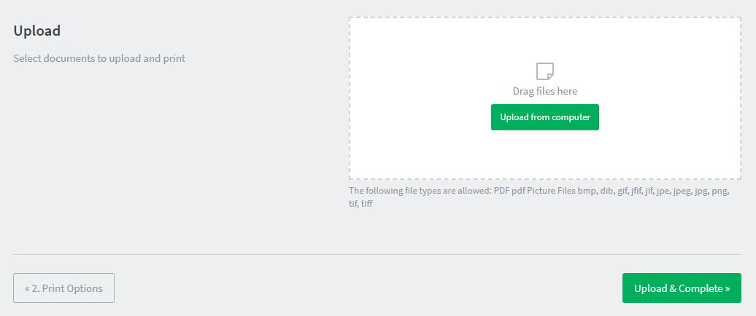756x316 pixels.
Task: Click Upload & Complete to finish
Action: pyautogui.click(x=682, y=288)
